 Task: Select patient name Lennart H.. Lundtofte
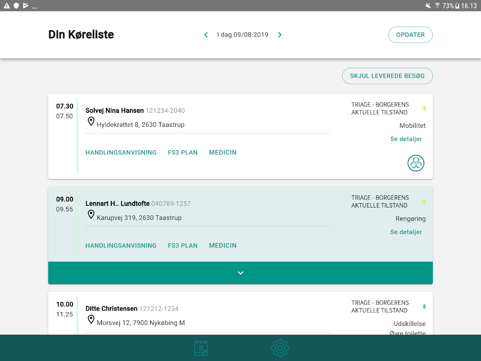(x=118, y=204)
